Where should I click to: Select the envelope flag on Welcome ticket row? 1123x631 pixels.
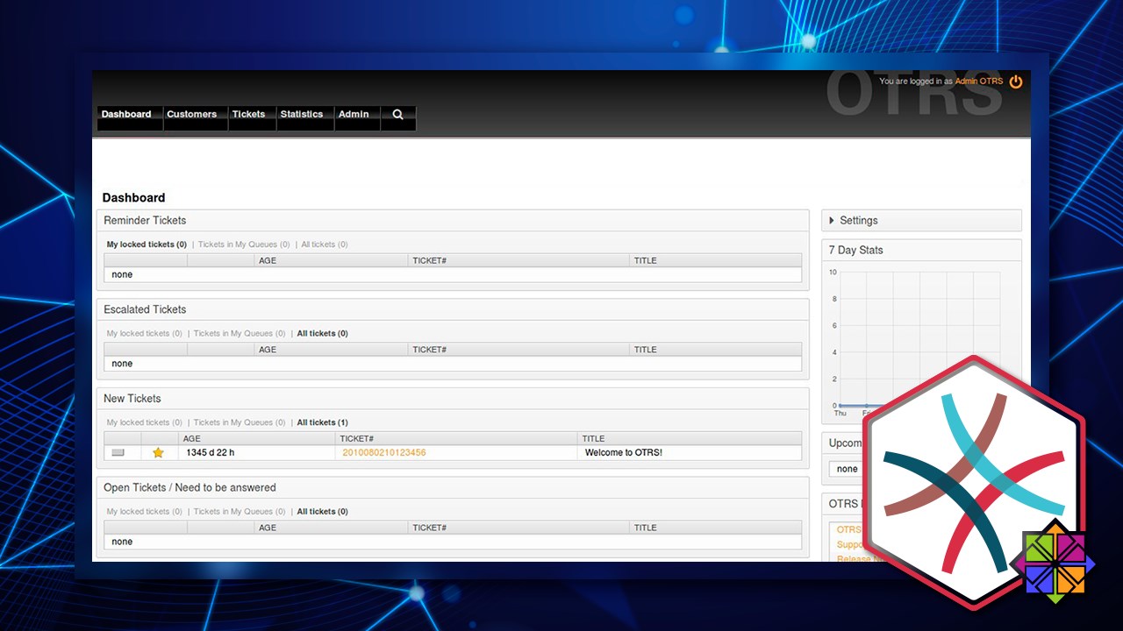[118, 453]
